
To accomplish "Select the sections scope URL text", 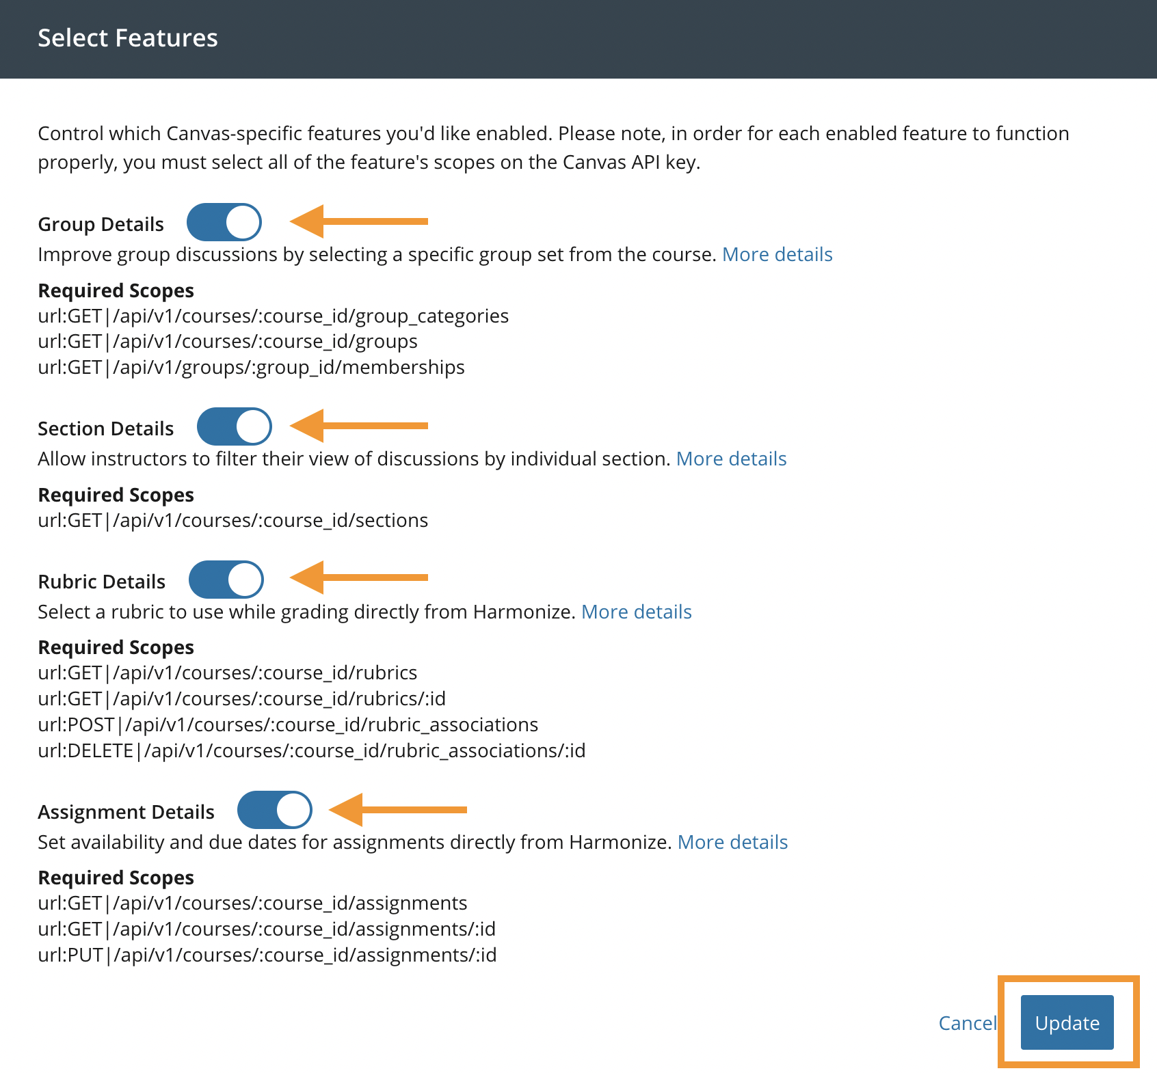I will click(232, 520).
